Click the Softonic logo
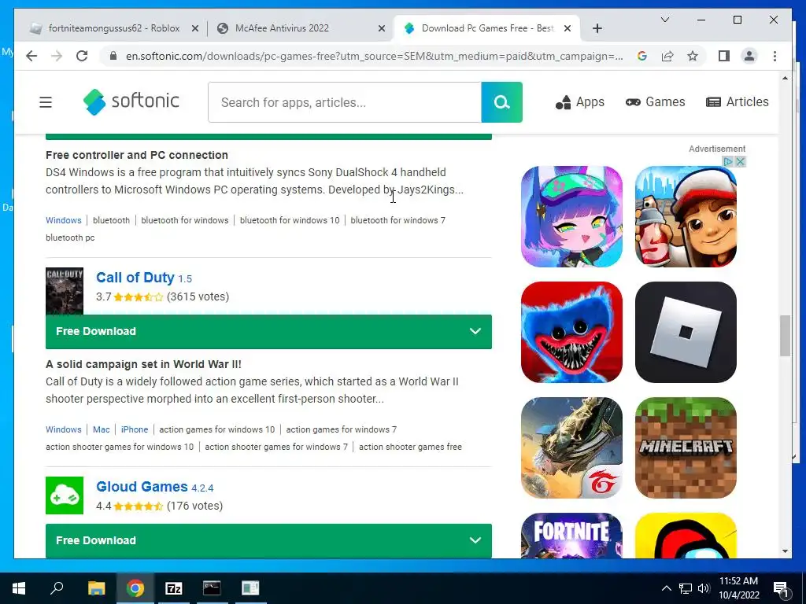Viewport: 806px width, 604px height. (x=131, y=101)
